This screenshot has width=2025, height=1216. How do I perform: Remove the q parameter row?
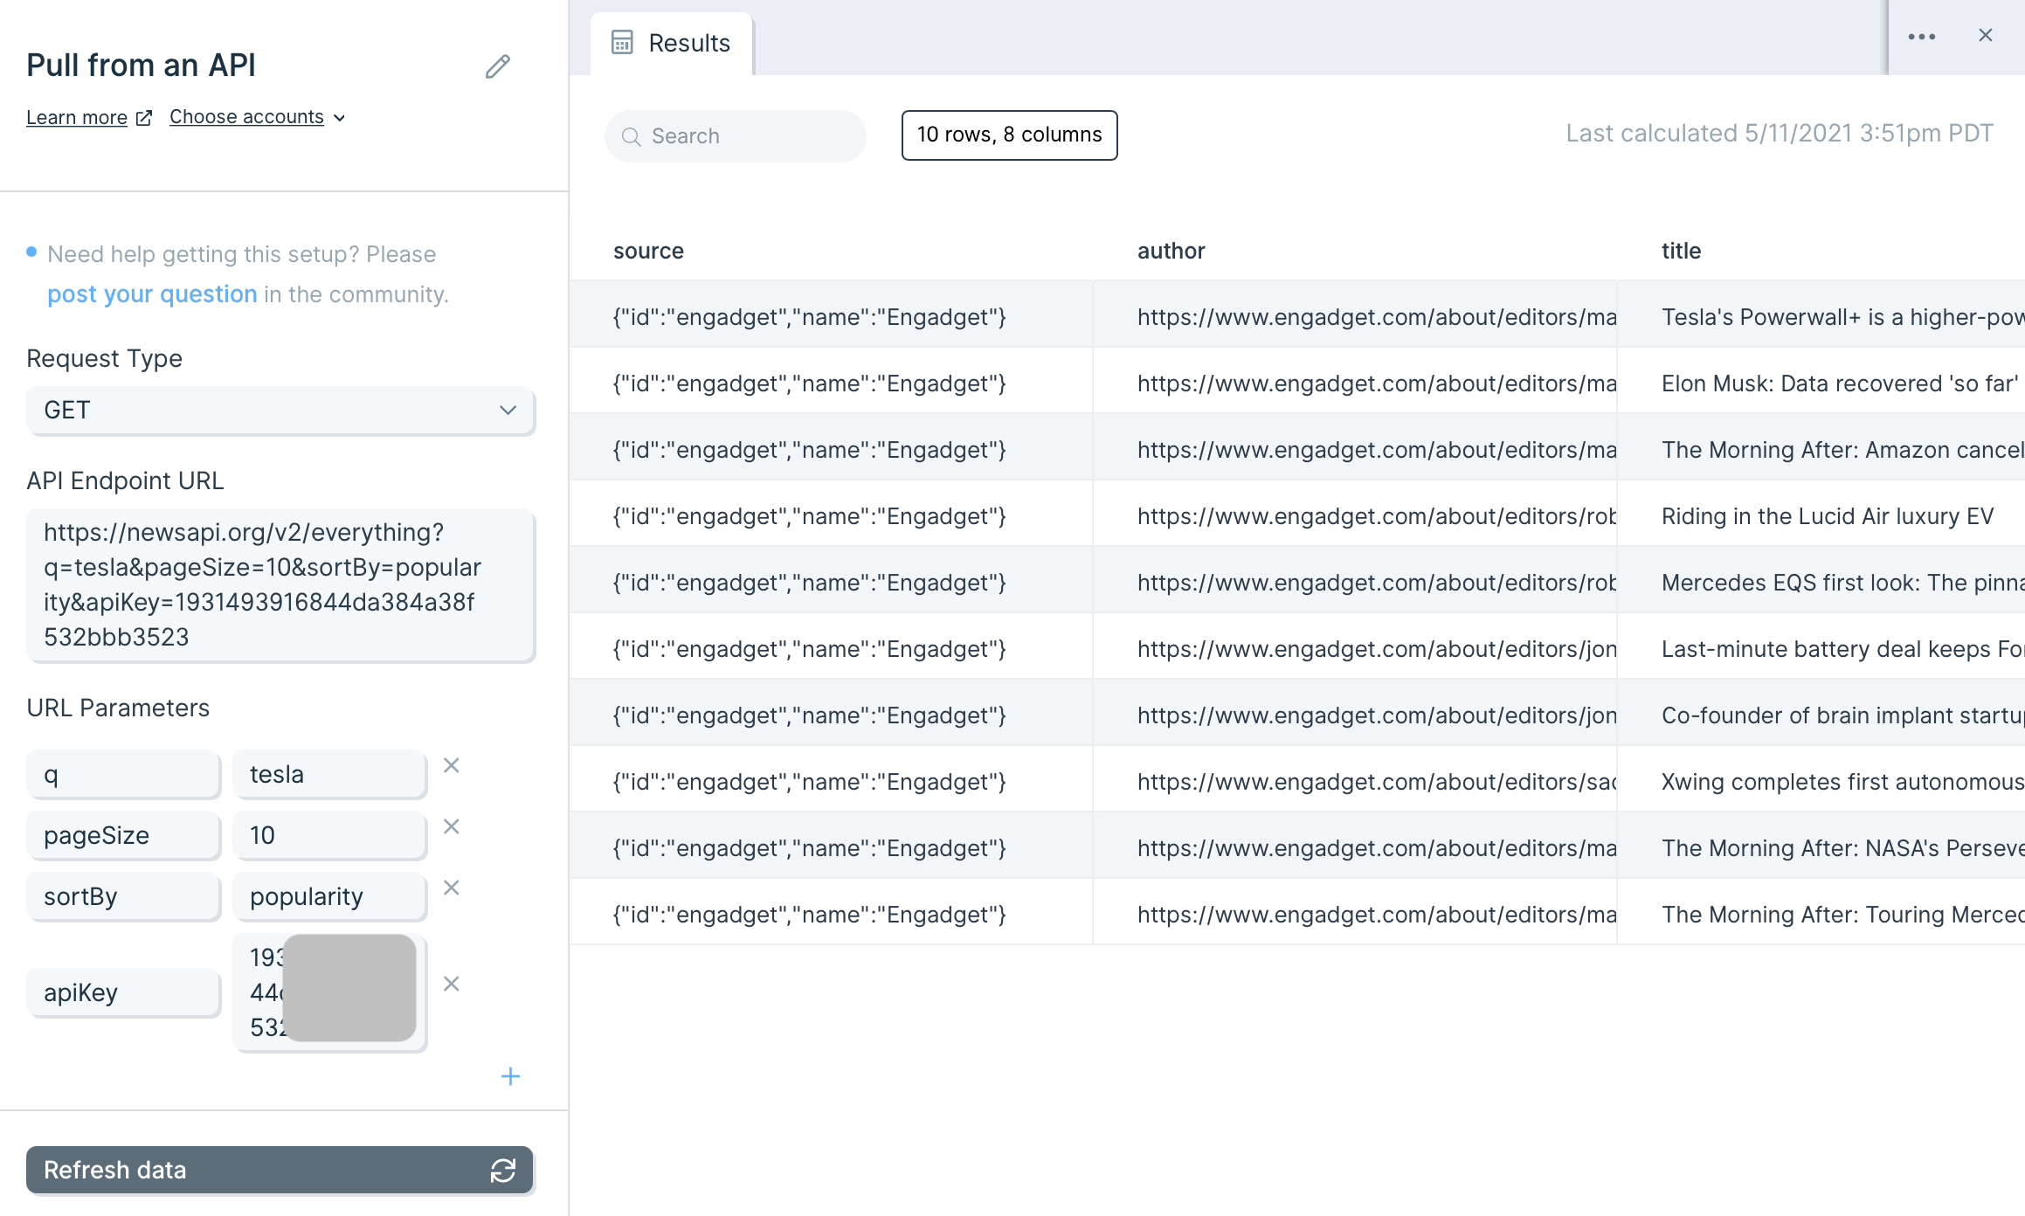pyautogui.click(x=452, y=766)
